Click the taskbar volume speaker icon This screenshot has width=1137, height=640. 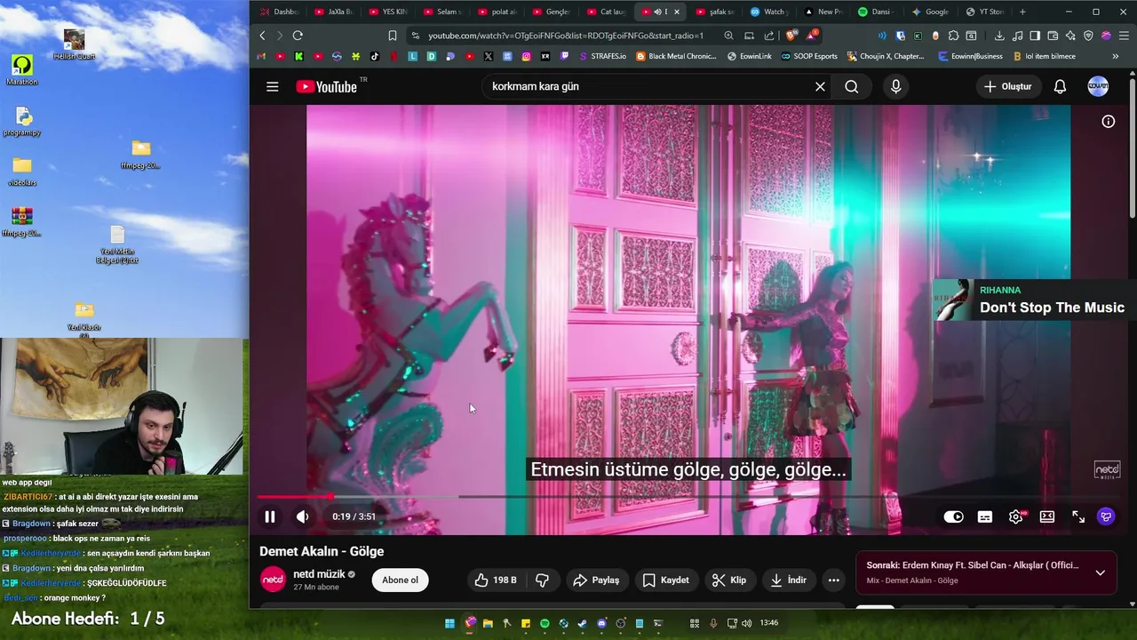click(746, 623)
